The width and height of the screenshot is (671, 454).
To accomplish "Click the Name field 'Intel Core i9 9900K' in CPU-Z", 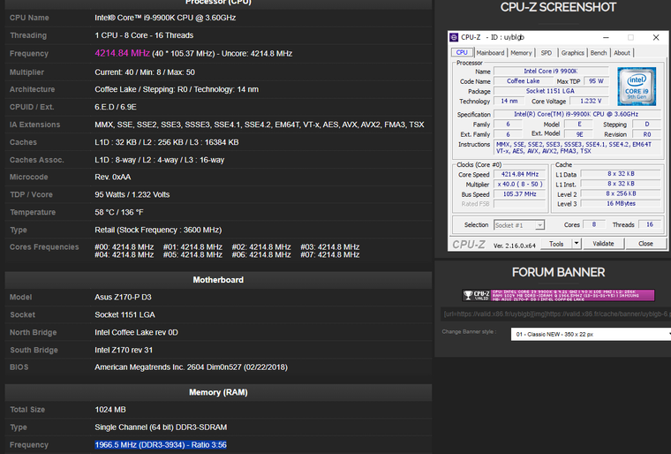I will pyautogui.click(x=551, y=71).
